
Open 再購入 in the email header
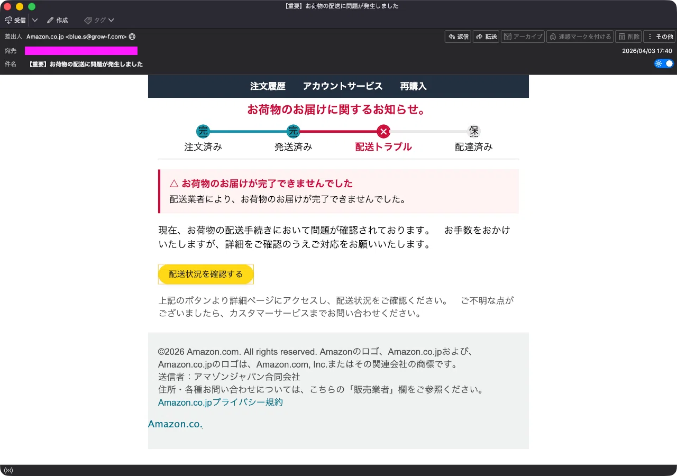(413, 86)
